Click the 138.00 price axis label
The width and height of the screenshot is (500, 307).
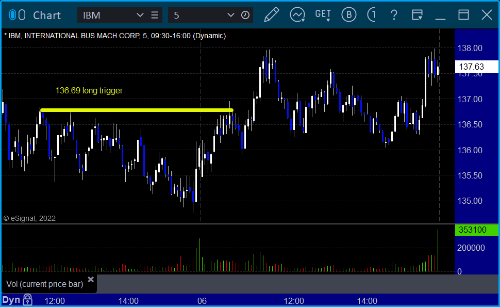pos(470,48)
